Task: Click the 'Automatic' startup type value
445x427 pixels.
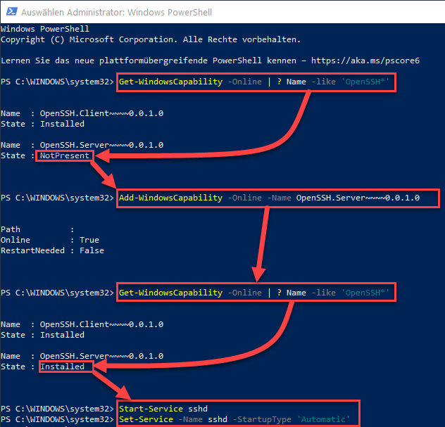Action: coord(323,419)
